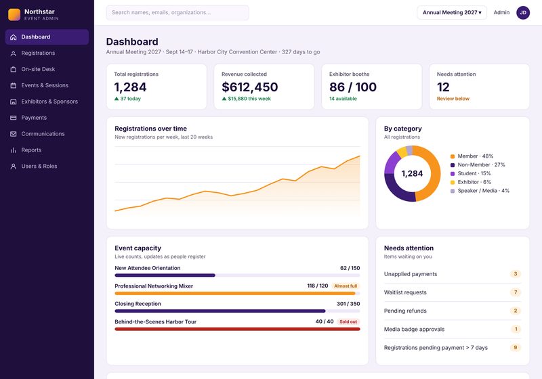This screenshot has height=379, width=542.
Task: Click the On-site Desk clipboard icon
Action: coord(13,70)
